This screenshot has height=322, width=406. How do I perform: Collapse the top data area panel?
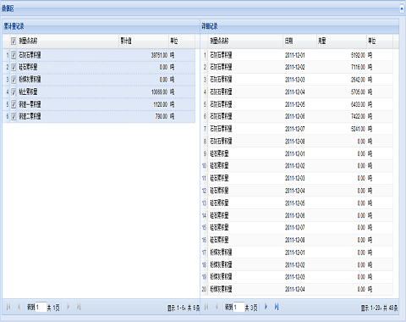402,8
